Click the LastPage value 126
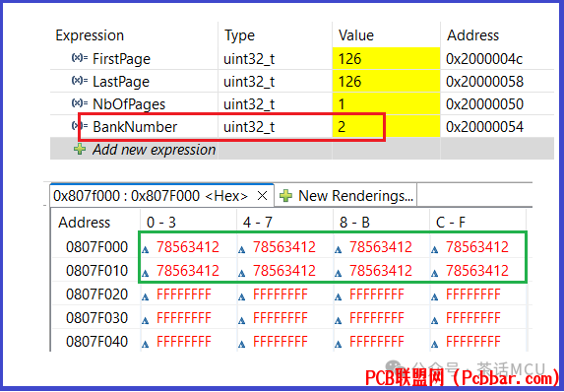 point(349,82)
